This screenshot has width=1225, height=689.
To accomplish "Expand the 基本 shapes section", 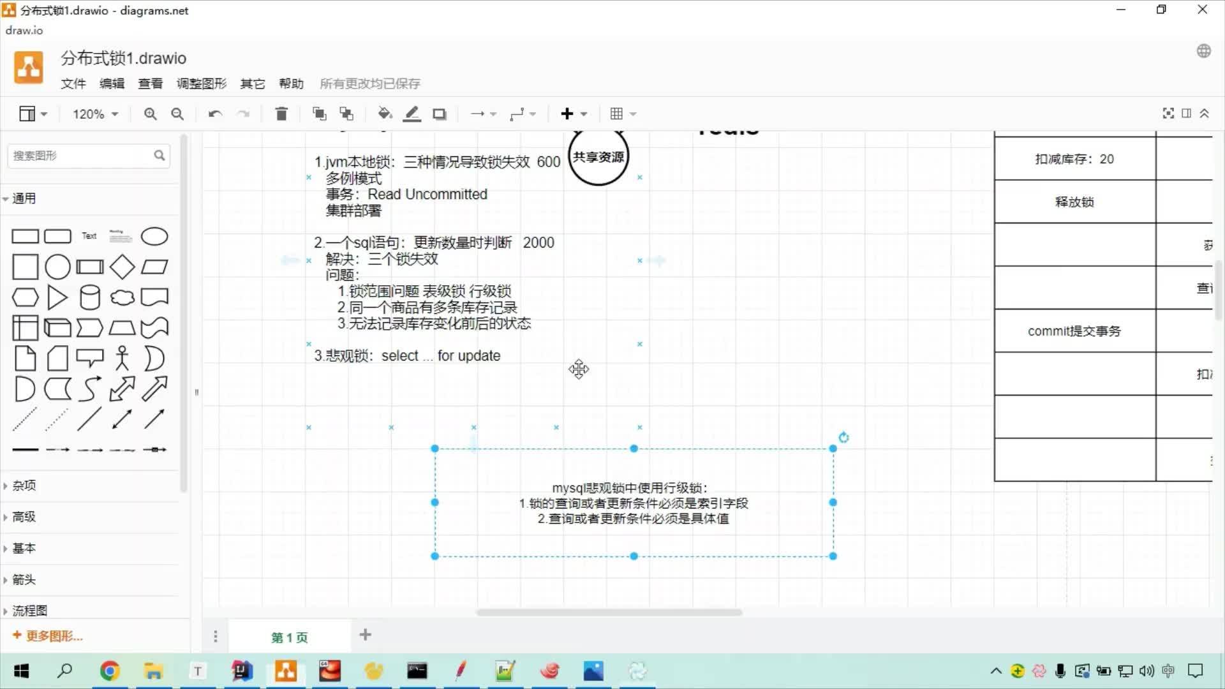I will pyautogui.click(x=89, y=548).
